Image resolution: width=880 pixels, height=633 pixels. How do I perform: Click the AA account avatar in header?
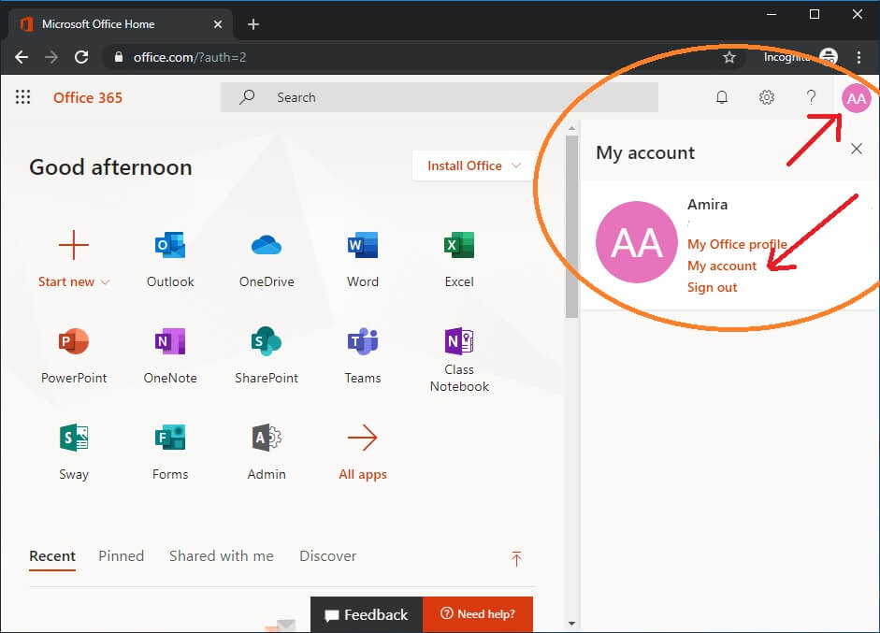click(x=856, y=98)
